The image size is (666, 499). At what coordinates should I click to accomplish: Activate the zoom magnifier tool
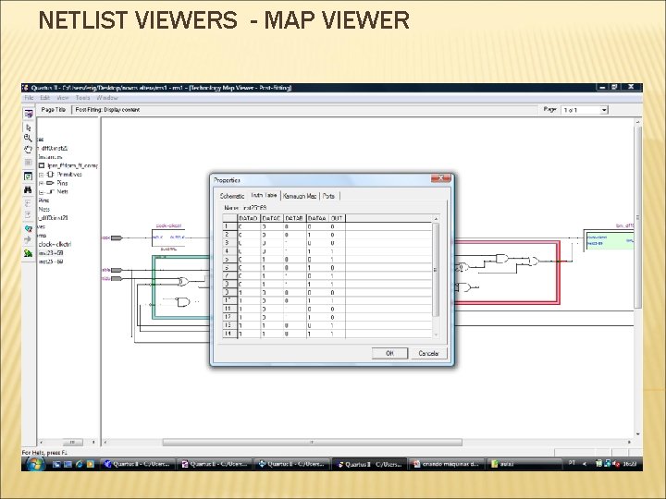point(28,138)
